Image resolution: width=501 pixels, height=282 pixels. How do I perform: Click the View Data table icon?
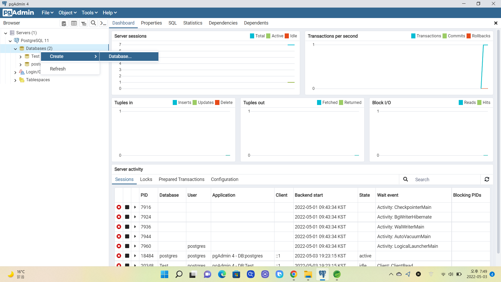pos(74,23)
